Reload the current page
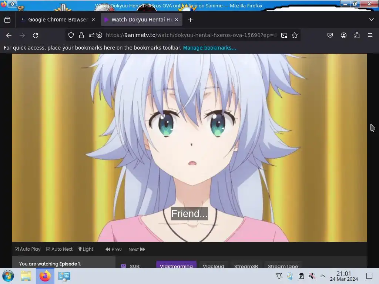 click(x=36, y=35)
